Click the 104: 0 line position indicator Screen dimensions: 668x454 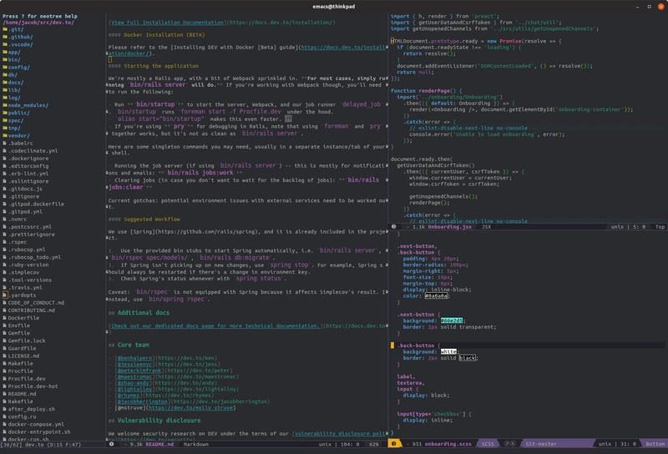point(349,444)
